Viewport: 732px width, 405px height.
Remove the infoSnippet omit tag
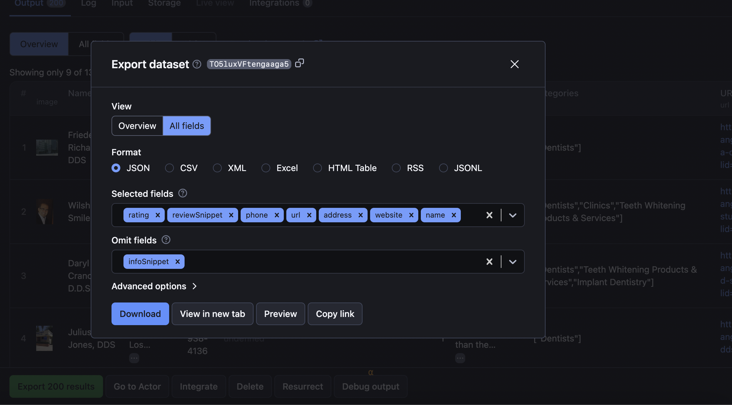point(178,262)
